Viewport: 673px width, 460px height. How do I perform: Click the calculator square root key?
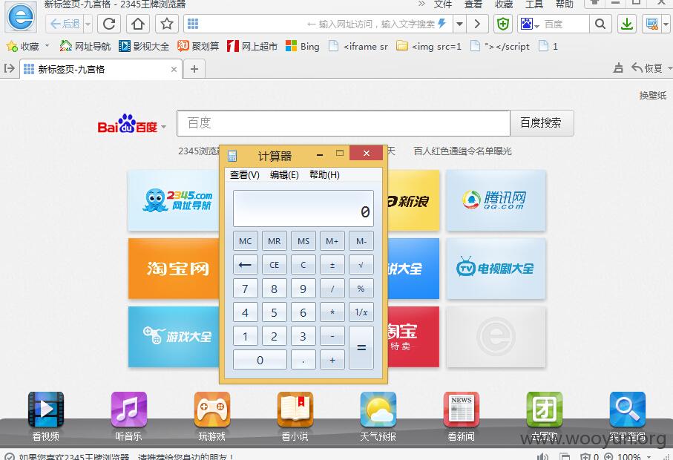tap(361, 265)
